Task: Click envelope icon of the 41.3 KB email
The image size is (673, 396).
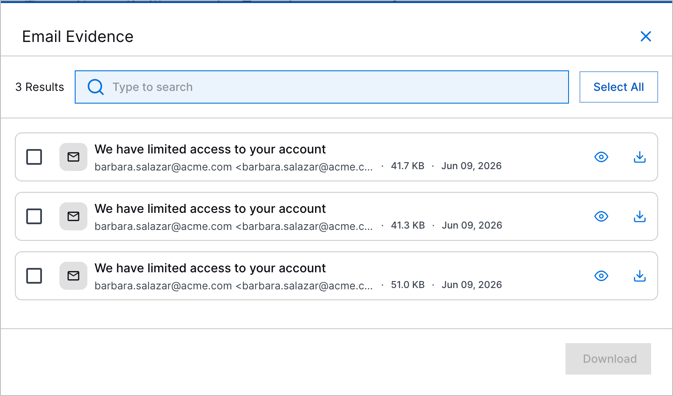Action: click(73, 216)
